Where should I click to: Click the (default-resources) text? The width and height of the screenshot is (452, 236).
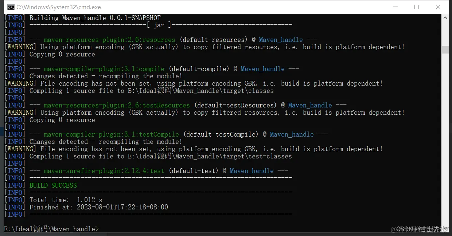click(214, 40)
